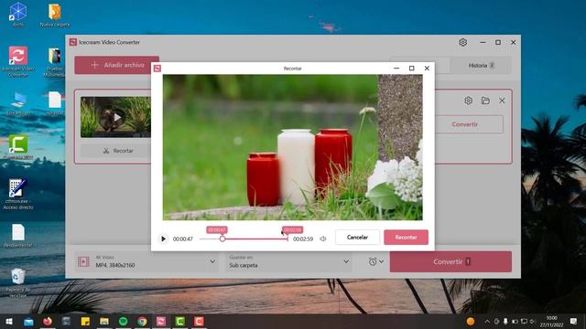Click the Recortar scissors button under the thumbnail
Image resolution: width=586 pixels, height=329 pixels.
pyautogui.click(x=118, y=151)
